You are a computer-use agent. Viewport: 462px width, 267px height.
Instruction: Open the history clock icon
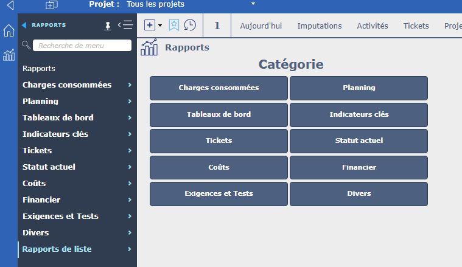[190, 25]
